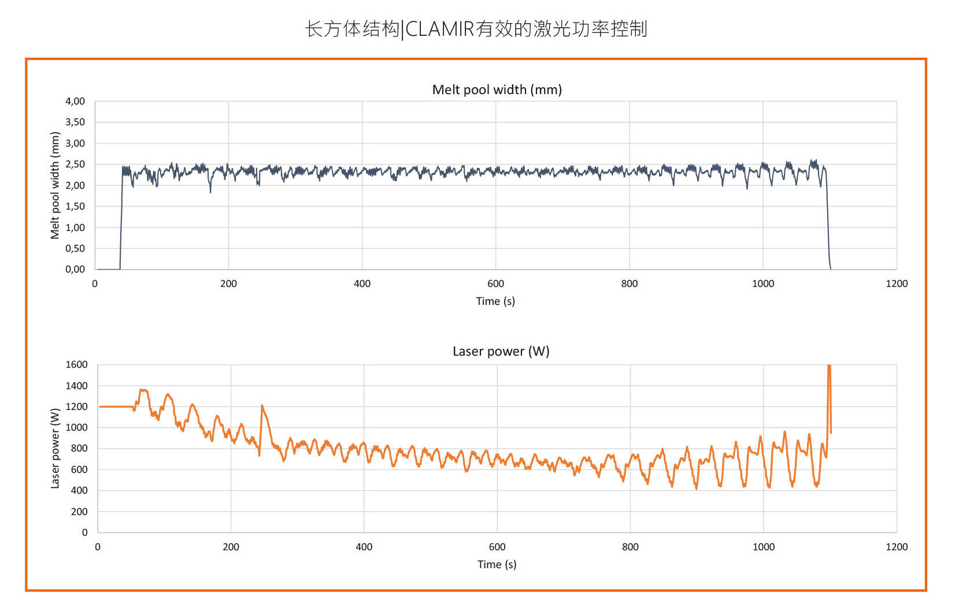Click the Chinese heading mentioning CLAMIR
955x608 pixels.
pyautogui.click(x=476, y=28)
